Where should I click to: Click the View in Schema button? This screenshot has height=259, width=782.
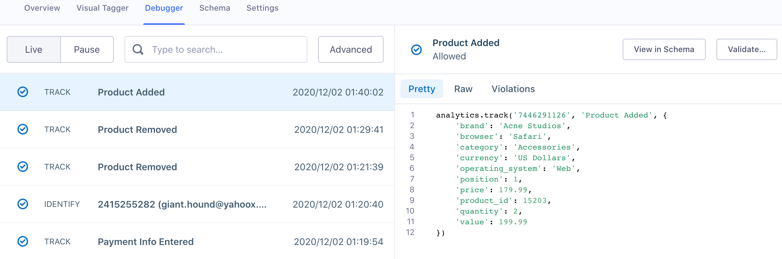click(x=663, y=49)
